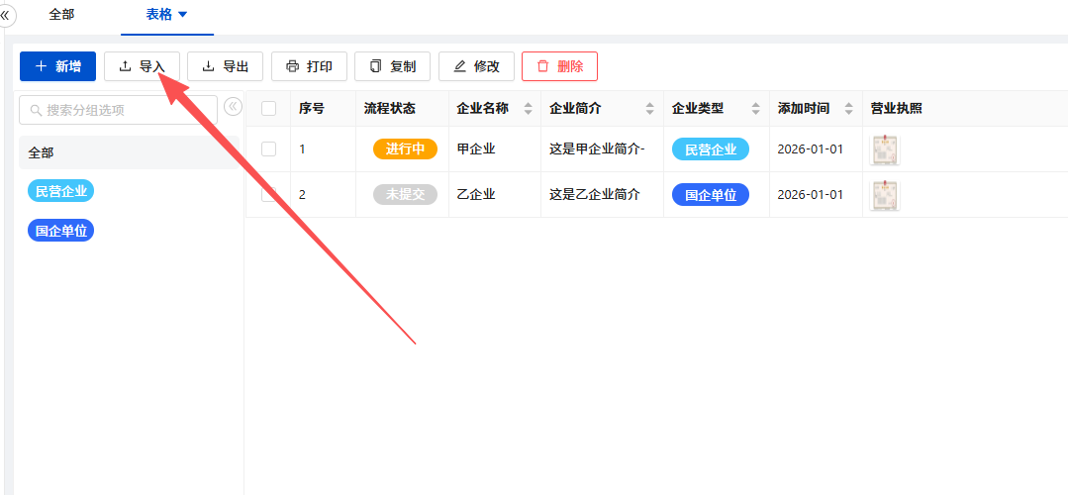Click the plus icon in 新增 button
This screenshot has height=495, width=1068.
pos(41,66)
